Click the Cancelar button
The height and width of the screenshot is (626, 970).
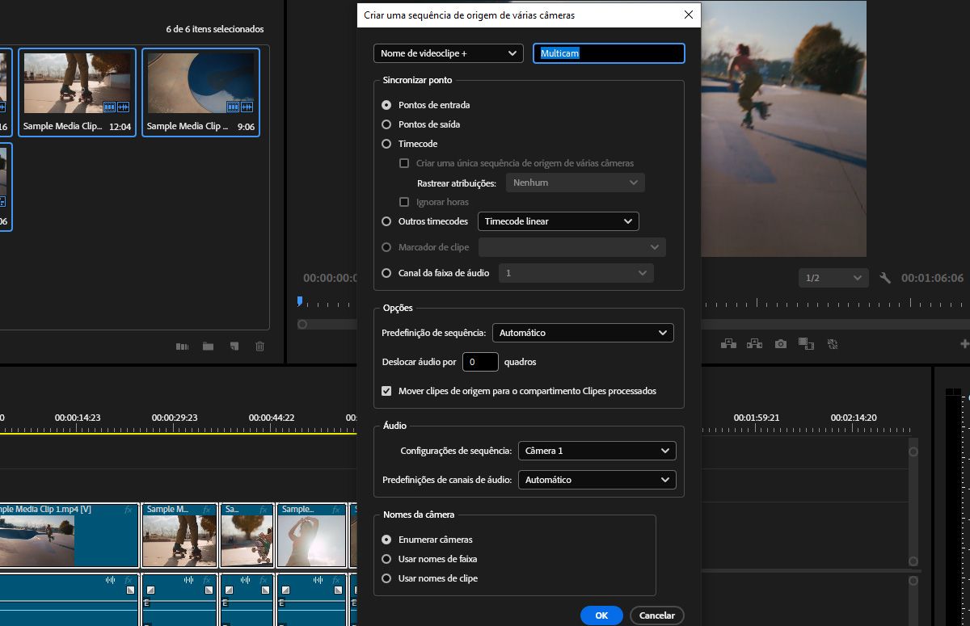click(656, 615)
